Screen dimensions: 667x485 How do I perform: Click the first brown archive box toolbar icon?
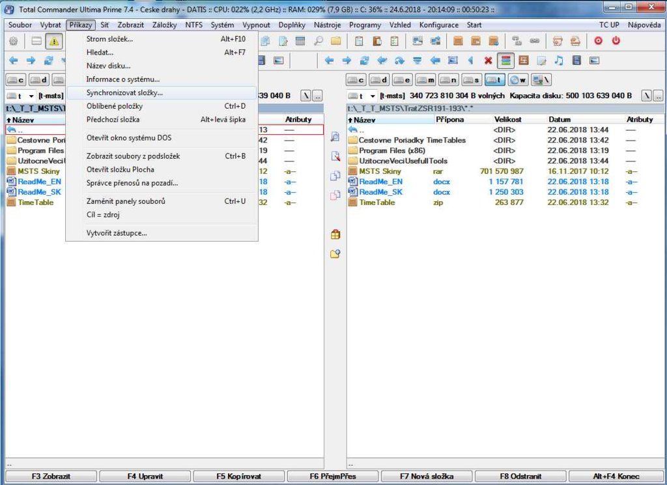pyautogui.click(x=458, y=41)
